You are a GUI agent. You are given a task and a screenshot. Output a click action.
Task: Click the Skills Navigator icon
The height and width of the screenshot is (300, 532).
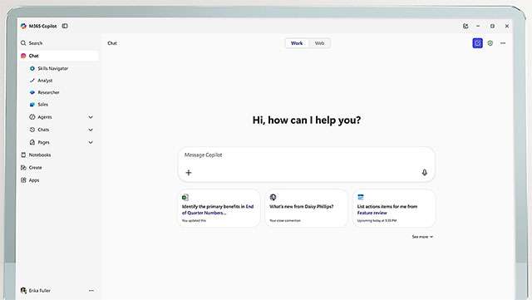click(x=32, y=68)
